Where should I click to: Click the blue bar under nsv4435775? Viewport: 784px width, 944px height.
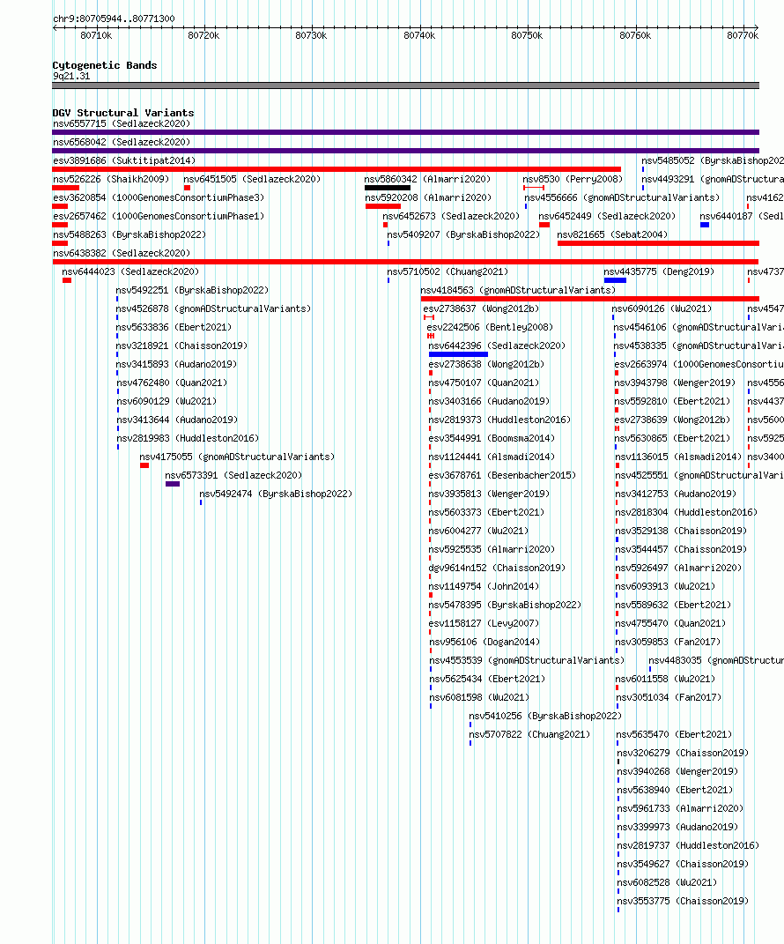[x=615, y=280]
